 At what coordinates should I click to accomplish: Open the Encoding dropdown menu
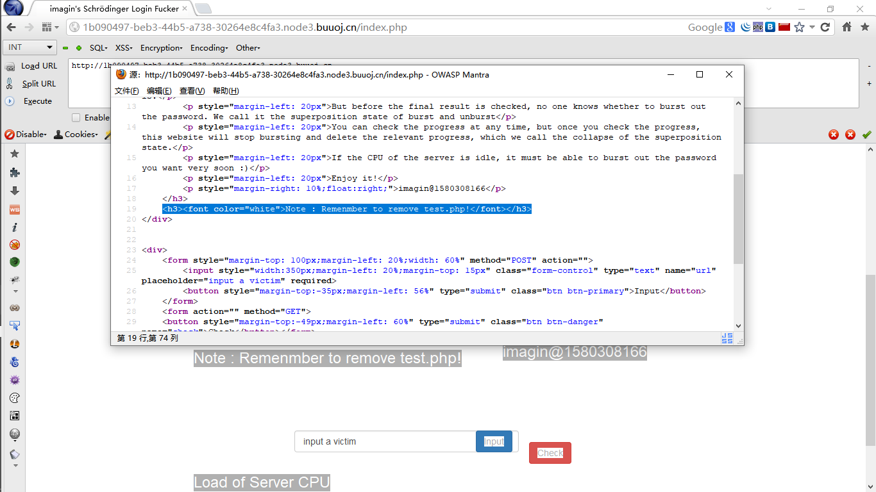209,48
